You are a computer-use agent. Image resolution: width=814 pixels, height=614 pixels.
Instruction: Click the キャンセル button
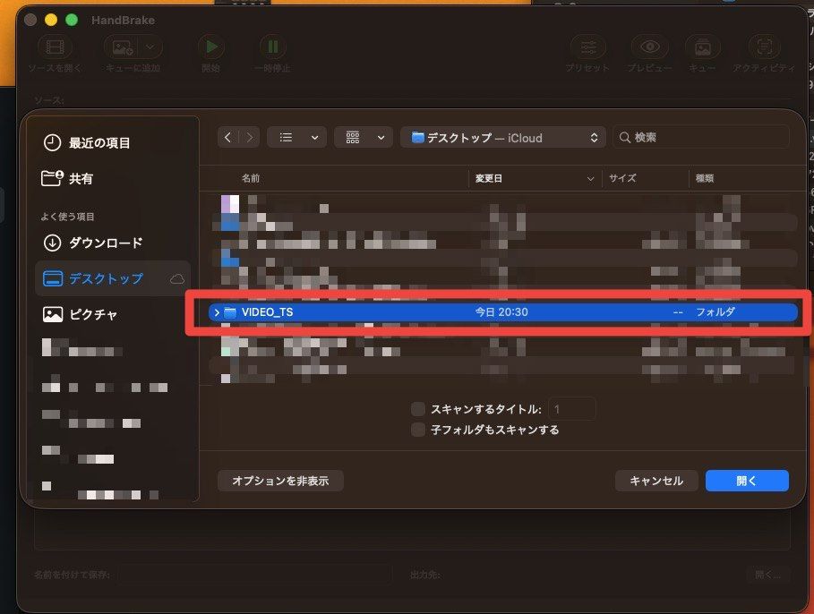[x=656, y=481]
